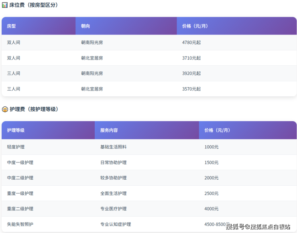The width and height of the screenshot is (297, 233).
Task: Select the 4780元起 price cell
Action: (191, 43)
